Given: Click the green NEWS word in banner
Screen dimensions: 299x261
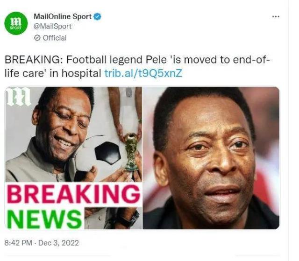Looking at the screenshot, I should [x=45, y=219].
